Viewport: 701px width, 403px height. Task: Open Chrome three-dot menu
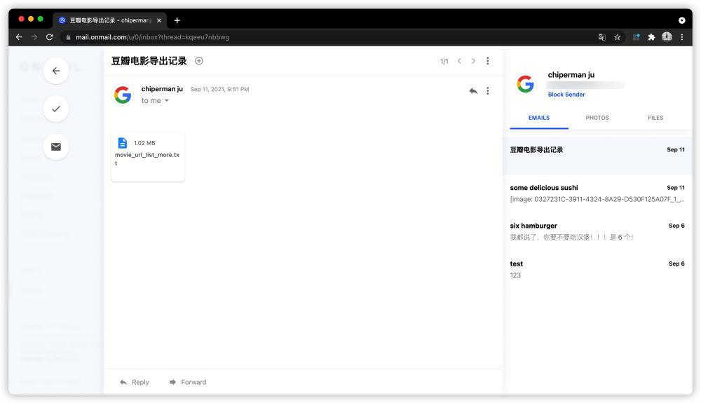coord(682,37)
